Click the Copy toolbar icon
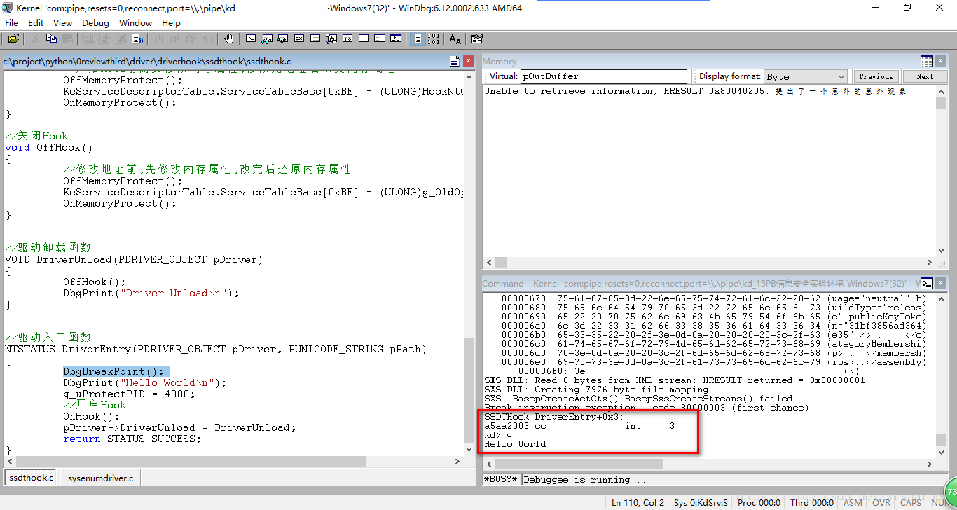The width and height of the screenshot is (957, 510). click(x=51, y=39)
